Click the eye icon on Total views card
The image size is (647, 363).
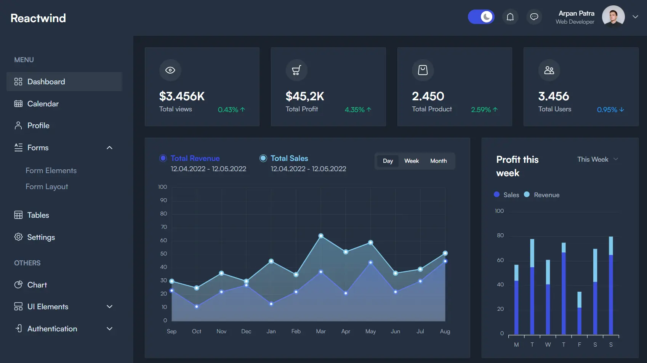(170, 70)
